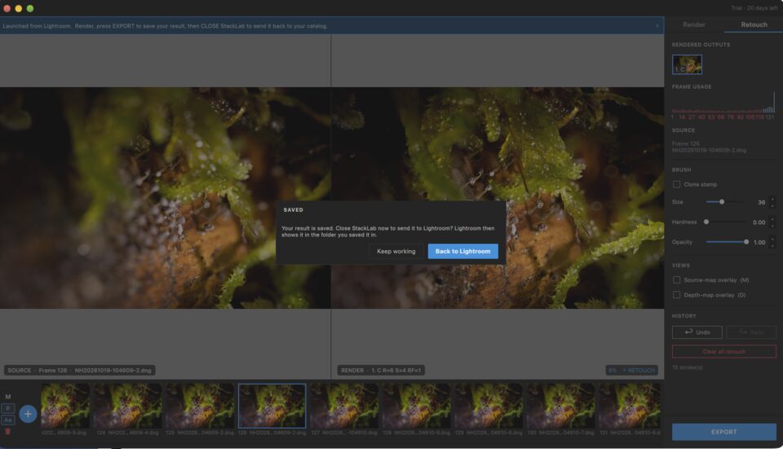Increase brush Size with the up stepper

(x=772, y=199)
